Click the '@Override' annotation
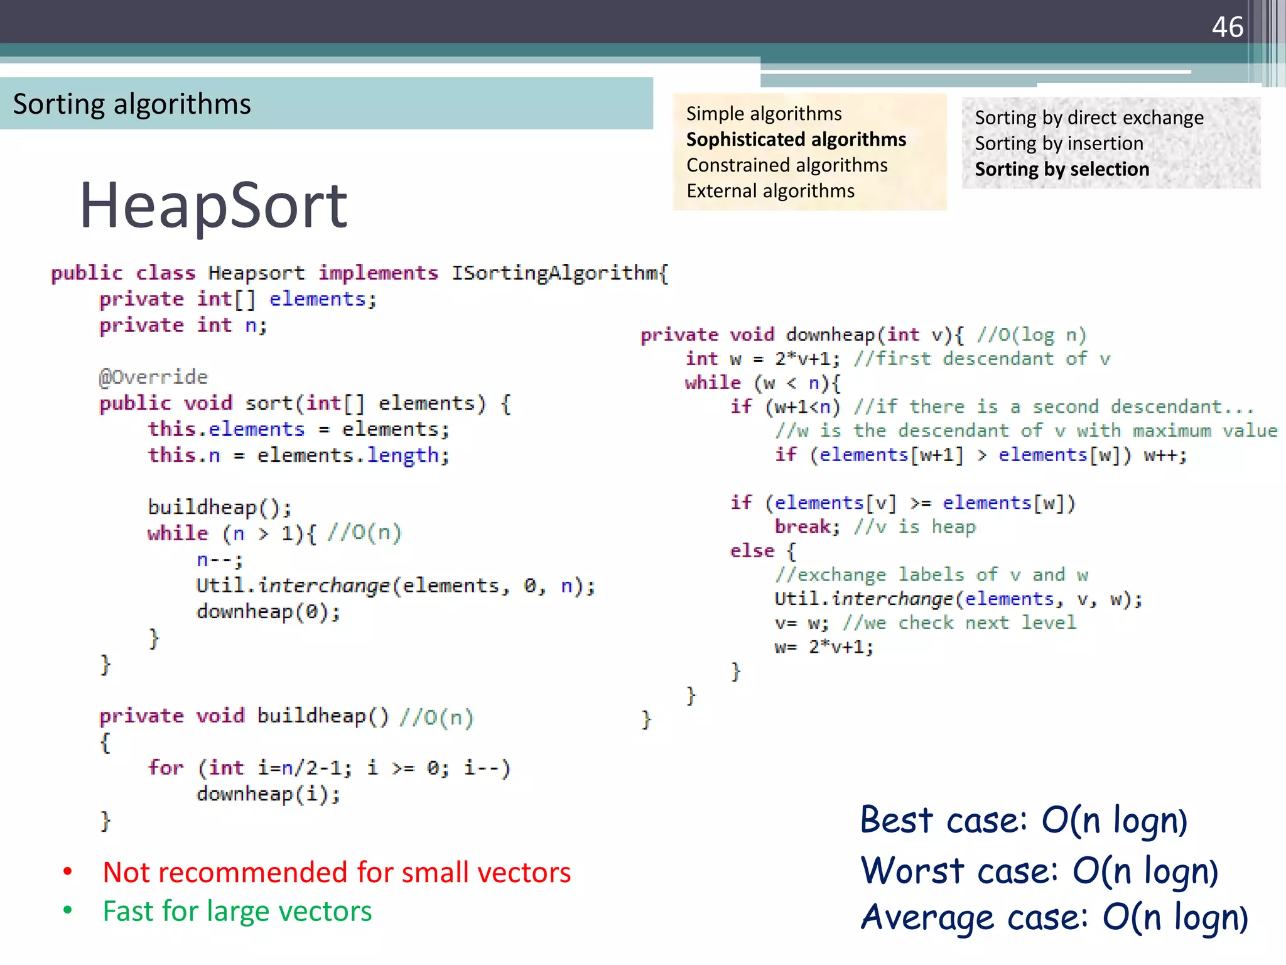 pyautogui.click(x=153, y=377)
